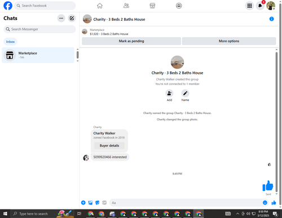Click the large sent thumbs-up sticker

click(x=268, y=186)
